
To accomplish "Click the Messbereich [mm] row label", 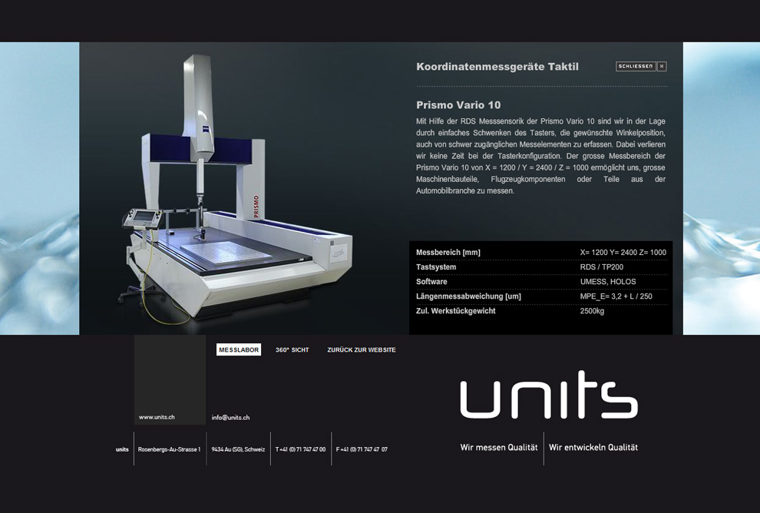I will [448, 253].
